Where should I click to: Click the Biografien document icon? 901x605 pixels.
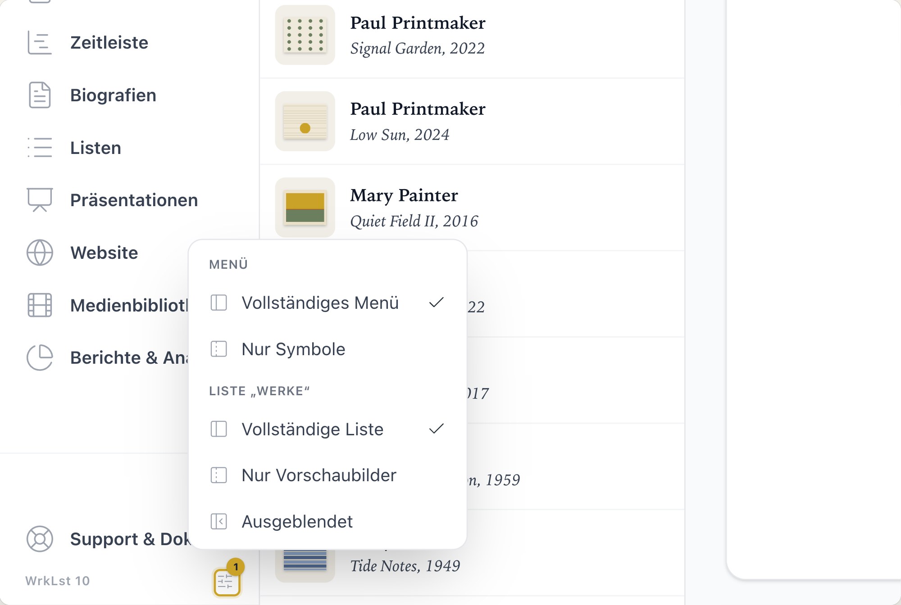[x=40, y=95]
